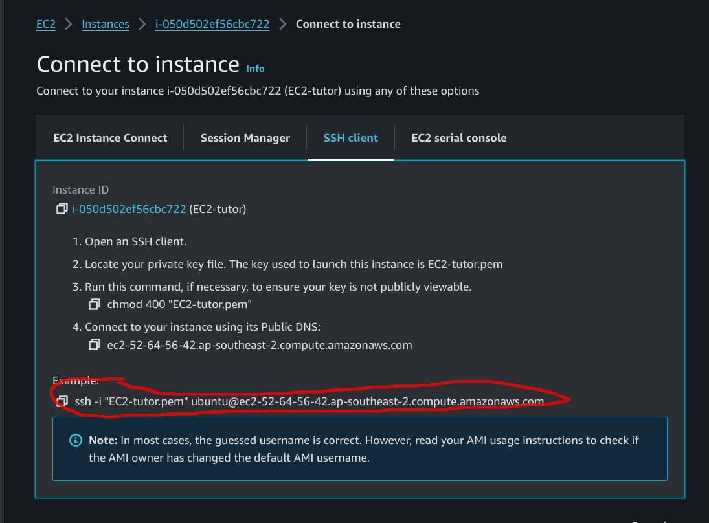The height and width of the screenshot is (523, 709).
Task: Open the Instances breadcrumb link
Action: 106,25
